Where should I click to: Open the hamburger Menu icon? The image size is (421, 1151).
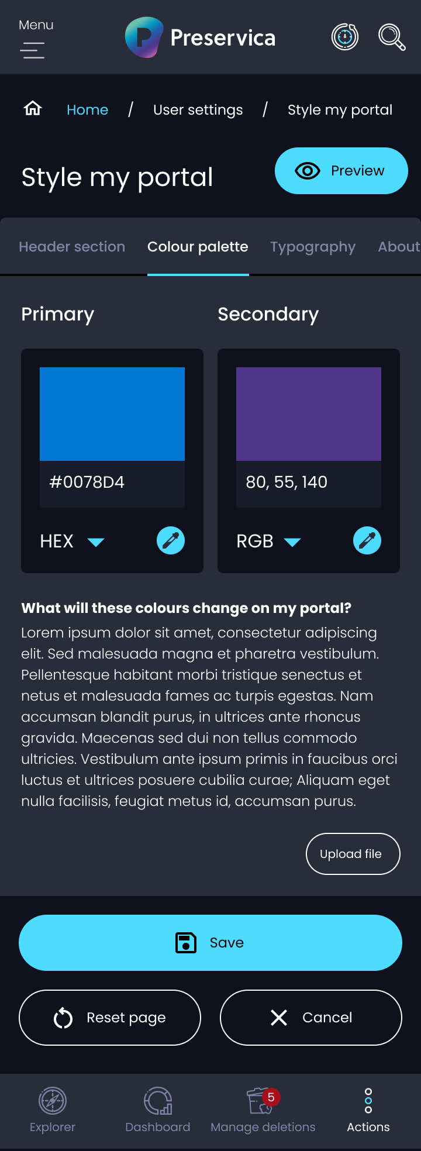click(x=33, y=50)
